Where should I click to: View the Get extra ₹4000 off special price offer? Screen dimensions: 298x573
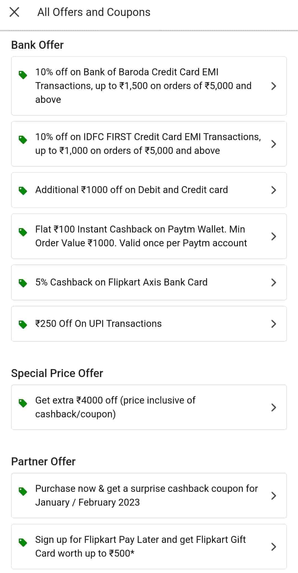(115, 407)
